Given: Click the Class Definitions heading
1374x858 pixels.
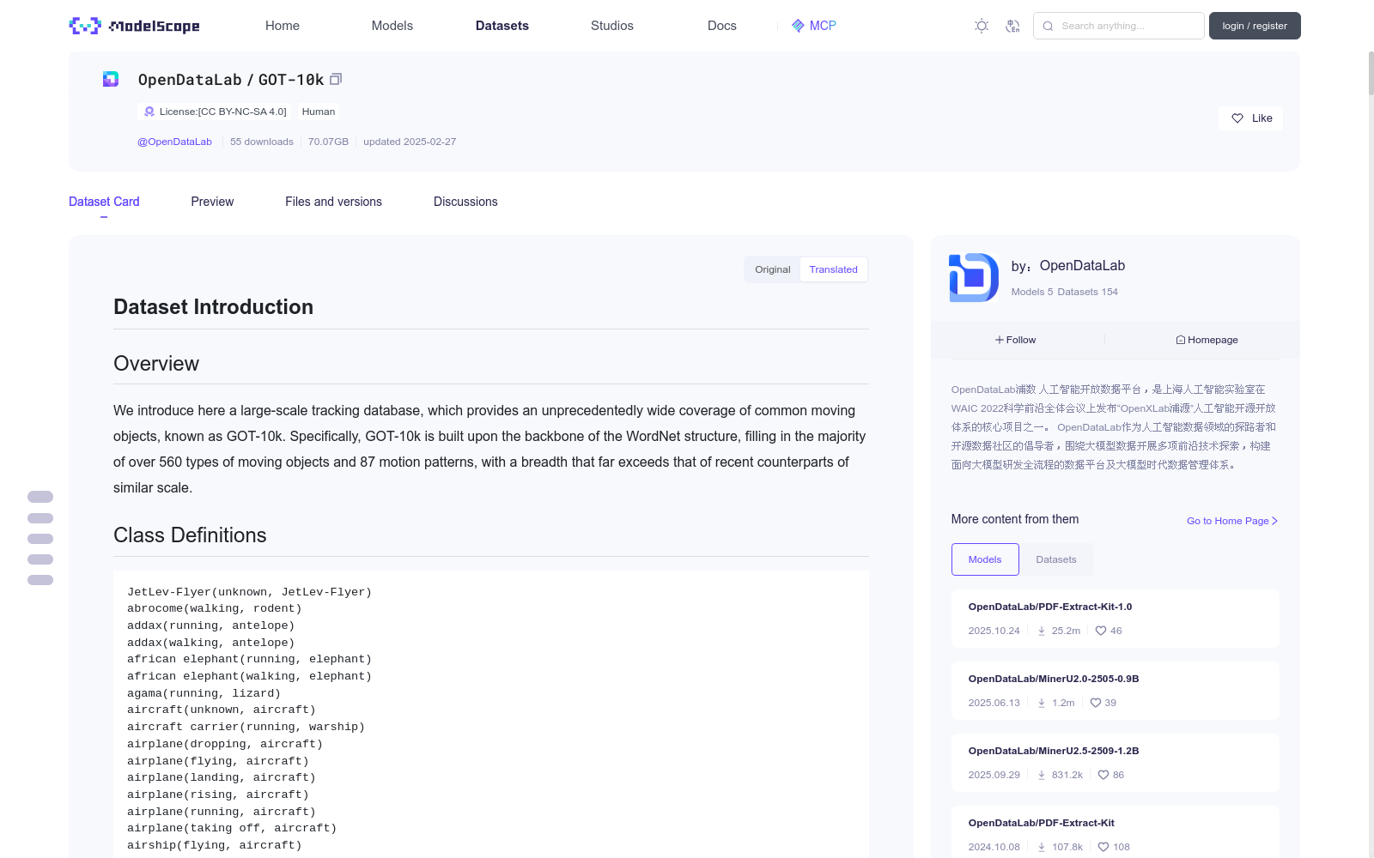Looking at the screenshot, I should [x=190, y=535].
